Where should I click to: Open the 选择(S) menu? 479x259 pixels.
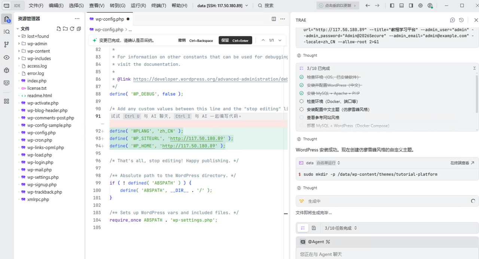[x=76, y=6]
